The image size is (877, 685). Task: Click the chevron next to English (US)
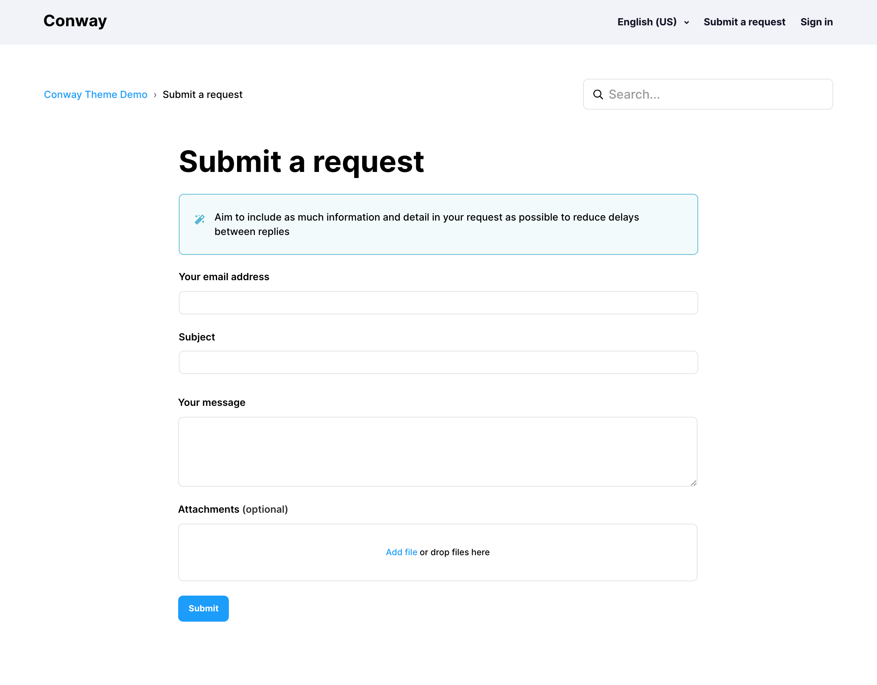[x=687, y=23]
